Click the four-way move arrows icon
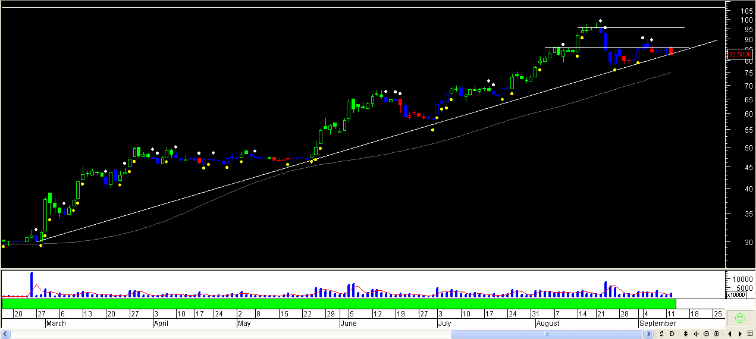756x339 pixels. [x=696, y=334]
